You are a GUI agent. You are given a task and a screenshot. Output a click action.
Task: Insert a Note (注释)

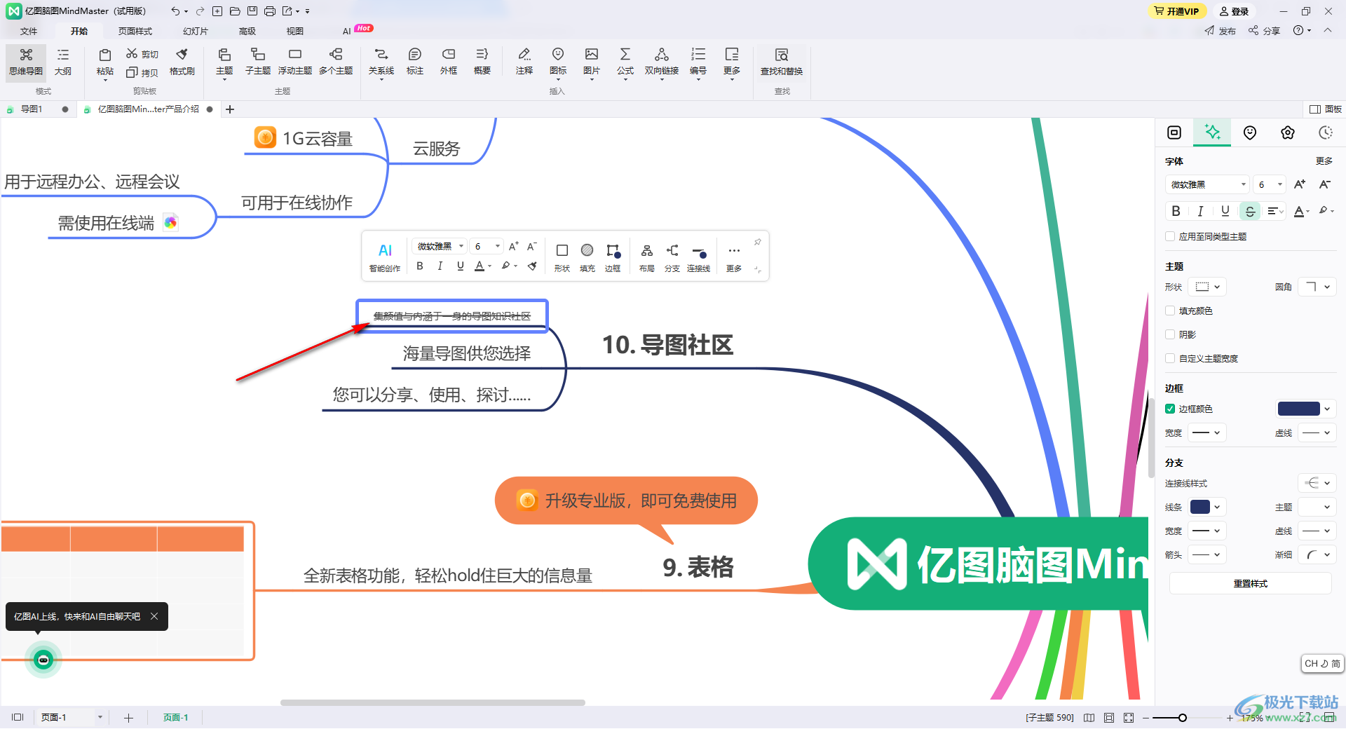click(x=524, y=62)
